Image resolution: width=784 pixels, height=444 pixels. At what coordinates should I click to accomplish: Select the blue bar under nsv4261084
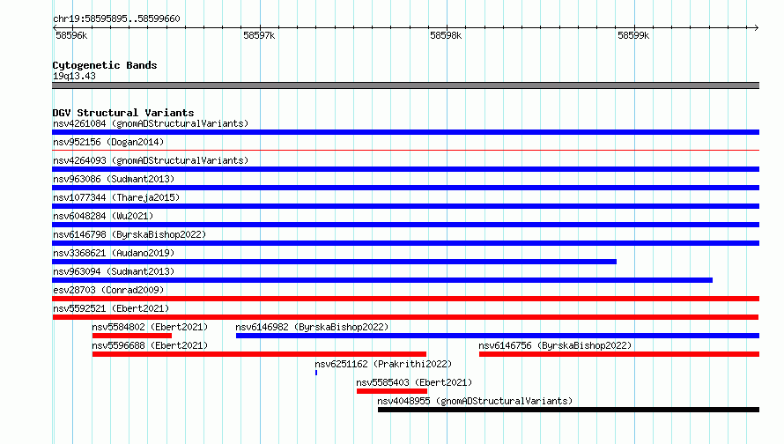pos(405,132)
